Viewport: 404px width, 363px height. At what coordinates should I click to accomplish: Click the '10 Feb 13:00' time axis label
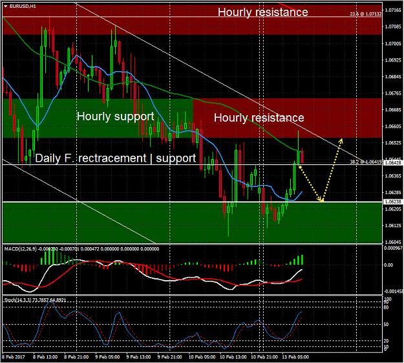coord(233,357)
